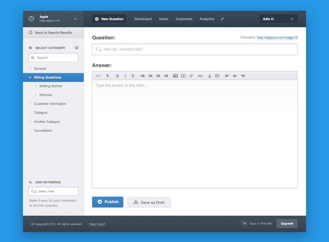This screenshot has width=329, height=242.
Task: Go to the Dashboard tab
Action: (143, 19)
